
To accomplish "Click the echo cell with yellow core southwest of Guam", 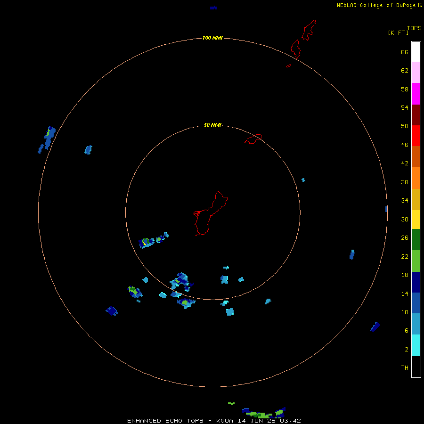I will point(147,242).
